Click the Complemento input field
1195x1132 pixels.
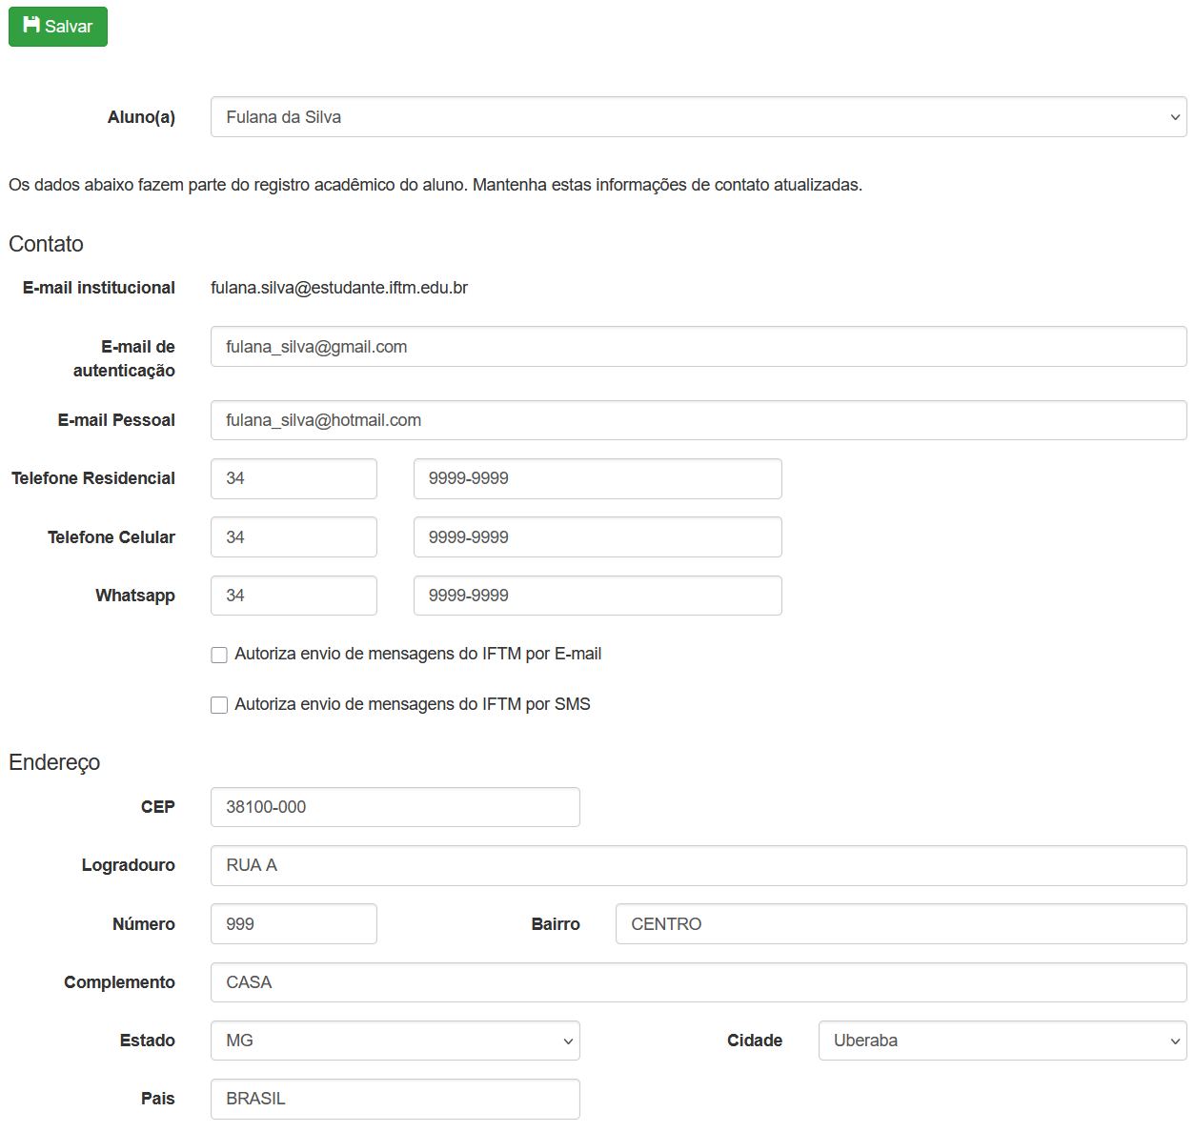pyautogui.click(x=698, y=982)
